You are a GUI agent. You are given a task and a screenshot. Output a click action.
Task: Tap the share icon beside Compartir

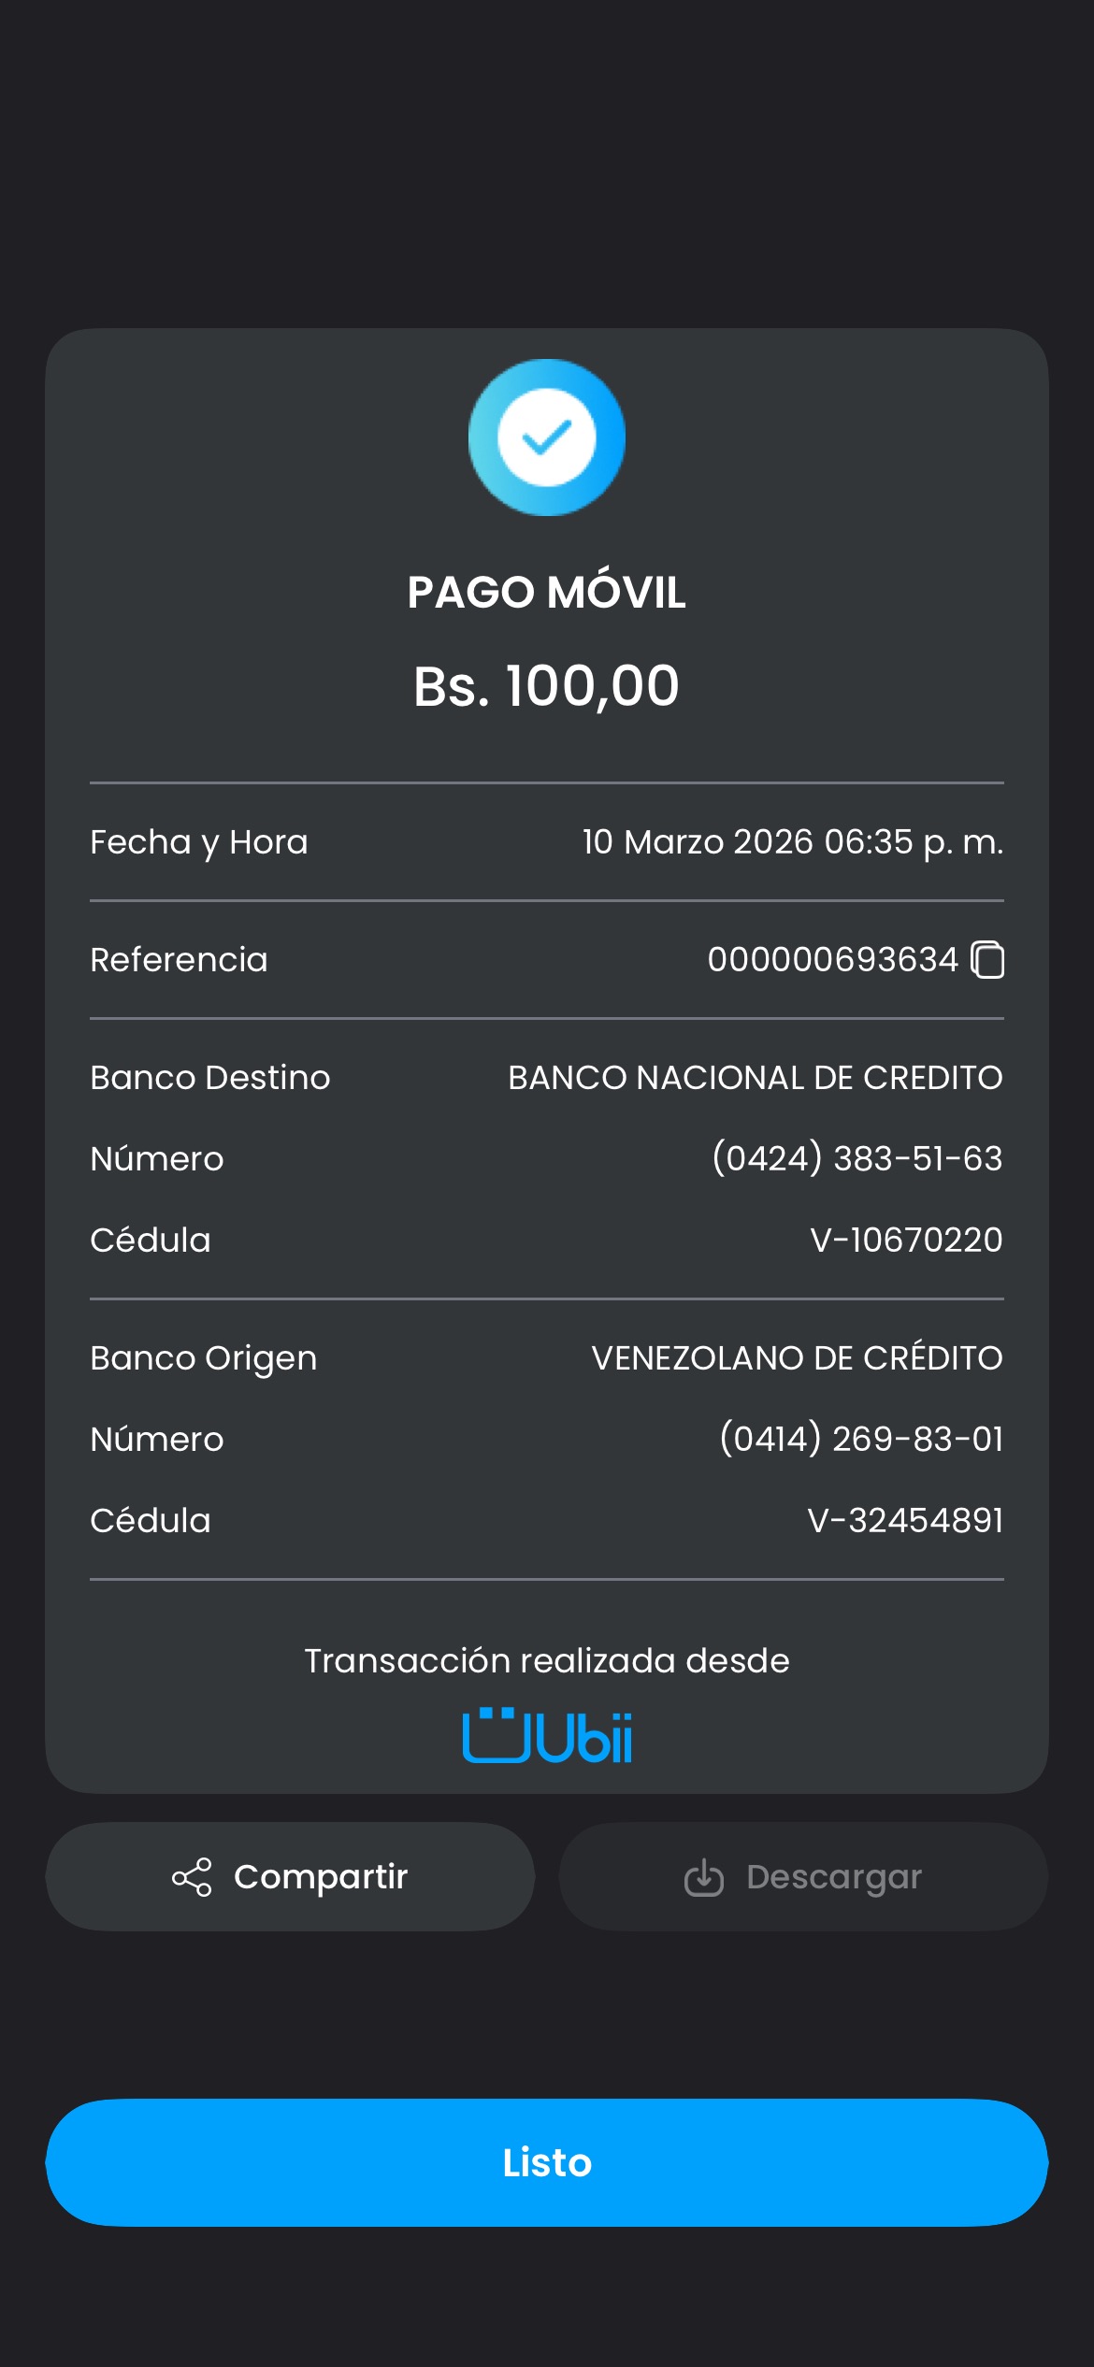point(192,1877)
